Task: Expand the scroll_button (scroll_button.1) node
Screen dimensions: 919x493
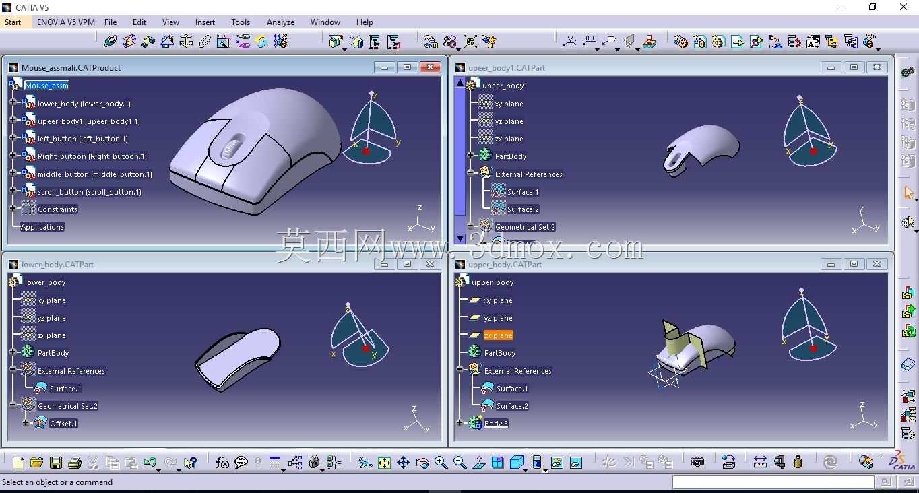Action: (x=13, y=191)
